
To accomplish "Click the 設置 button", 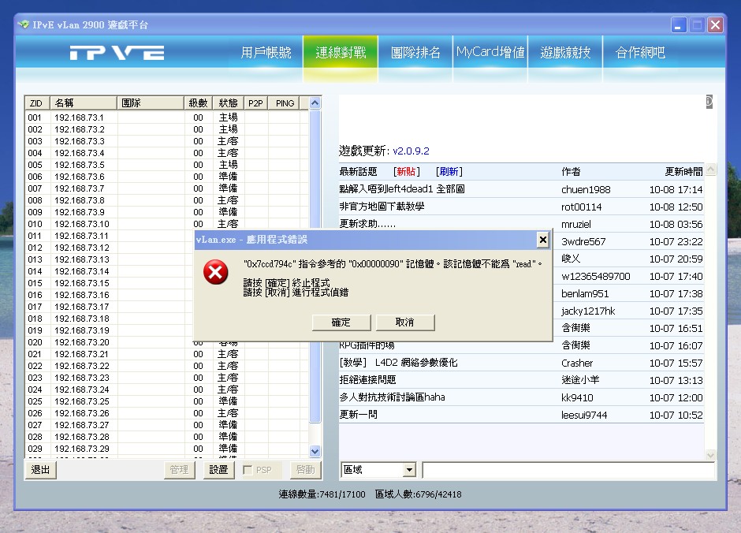I will pos(218,470).
